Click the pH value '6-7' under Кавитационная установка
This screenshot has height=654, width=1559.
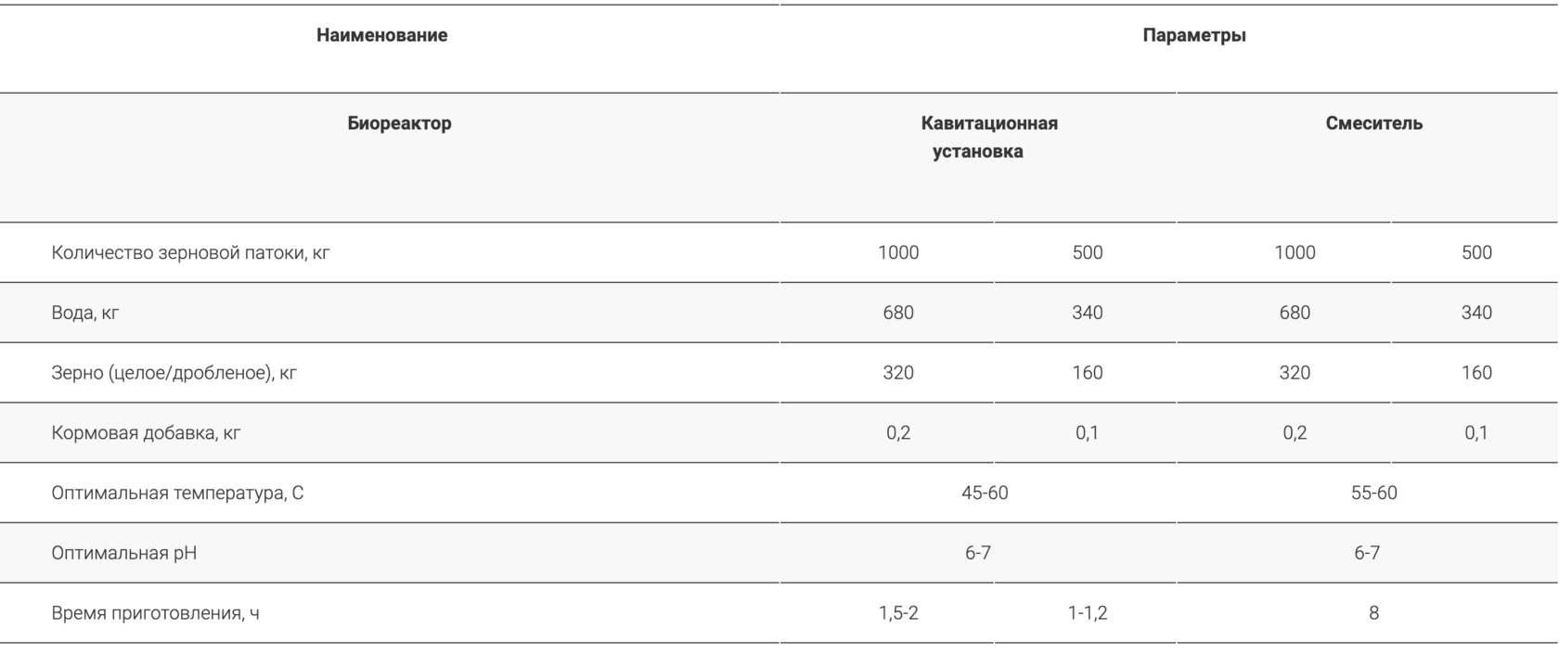978,553
